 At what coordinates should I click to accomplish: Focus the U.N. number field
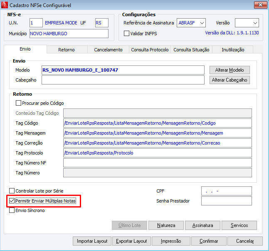click(36, 23)
